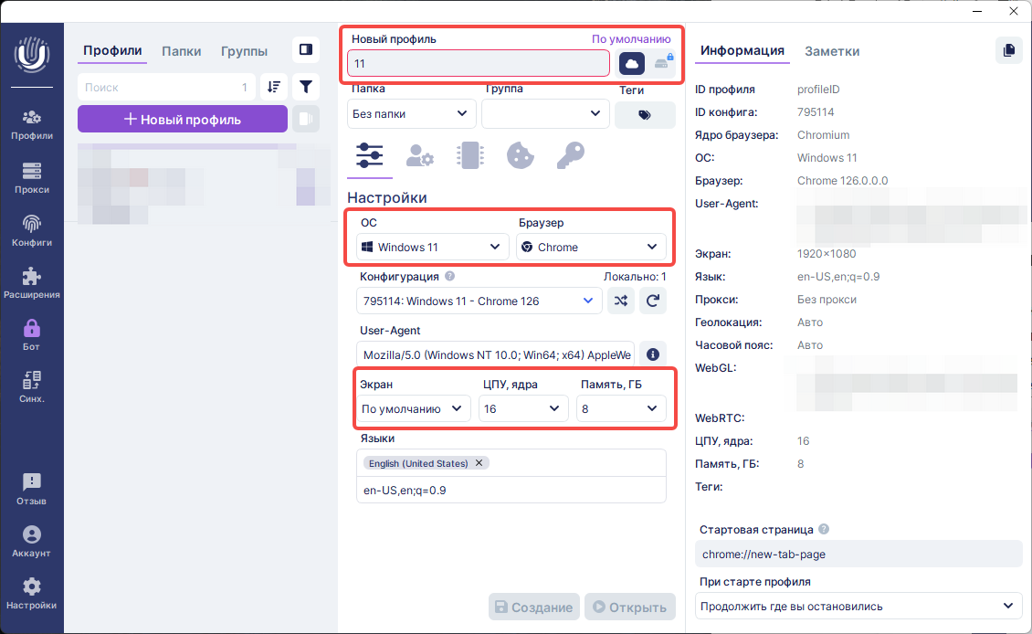Open the Extensions puzzle icon
This screenshot has height=634, width=1032.
tap(31, 282)
